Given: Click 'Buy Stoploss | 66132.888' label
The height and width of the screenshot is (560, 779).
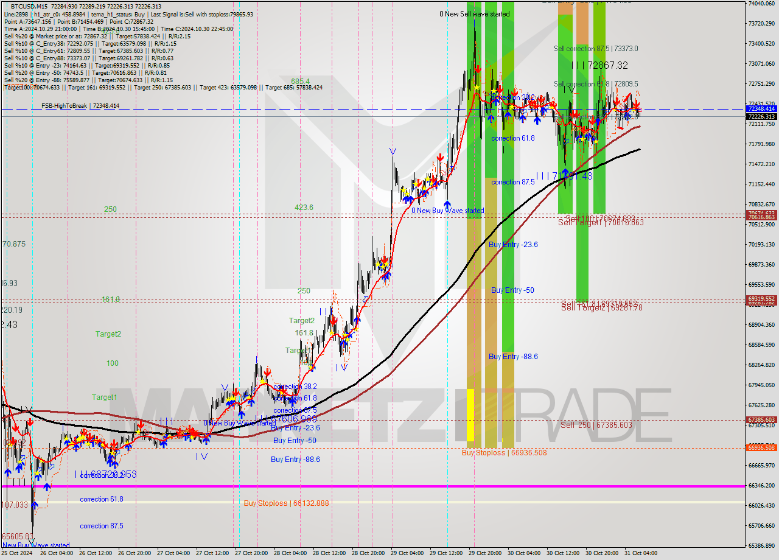Looking at the screenshot, I should [x=286, y=503].
